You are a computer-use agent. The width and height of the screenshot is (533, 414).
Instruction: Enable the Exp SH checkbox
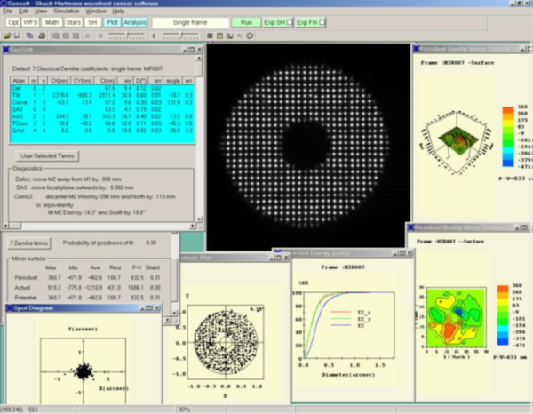point(290,20)
